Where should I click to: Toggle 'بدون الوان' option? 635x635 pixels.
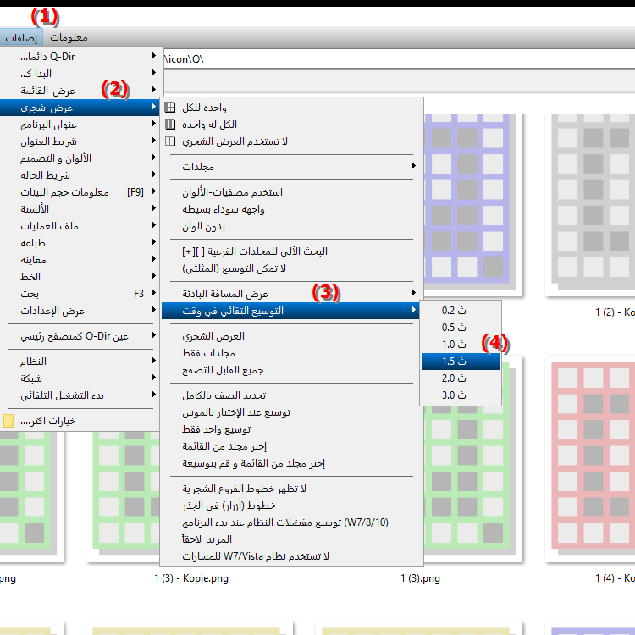click(290, 226)
